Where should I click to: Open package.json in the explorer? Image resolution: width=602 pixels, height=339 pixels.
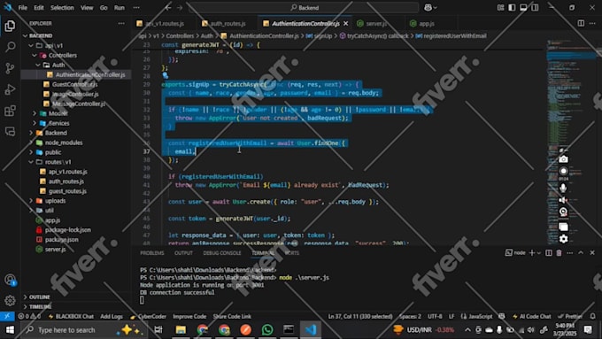[x=61, y=240]
